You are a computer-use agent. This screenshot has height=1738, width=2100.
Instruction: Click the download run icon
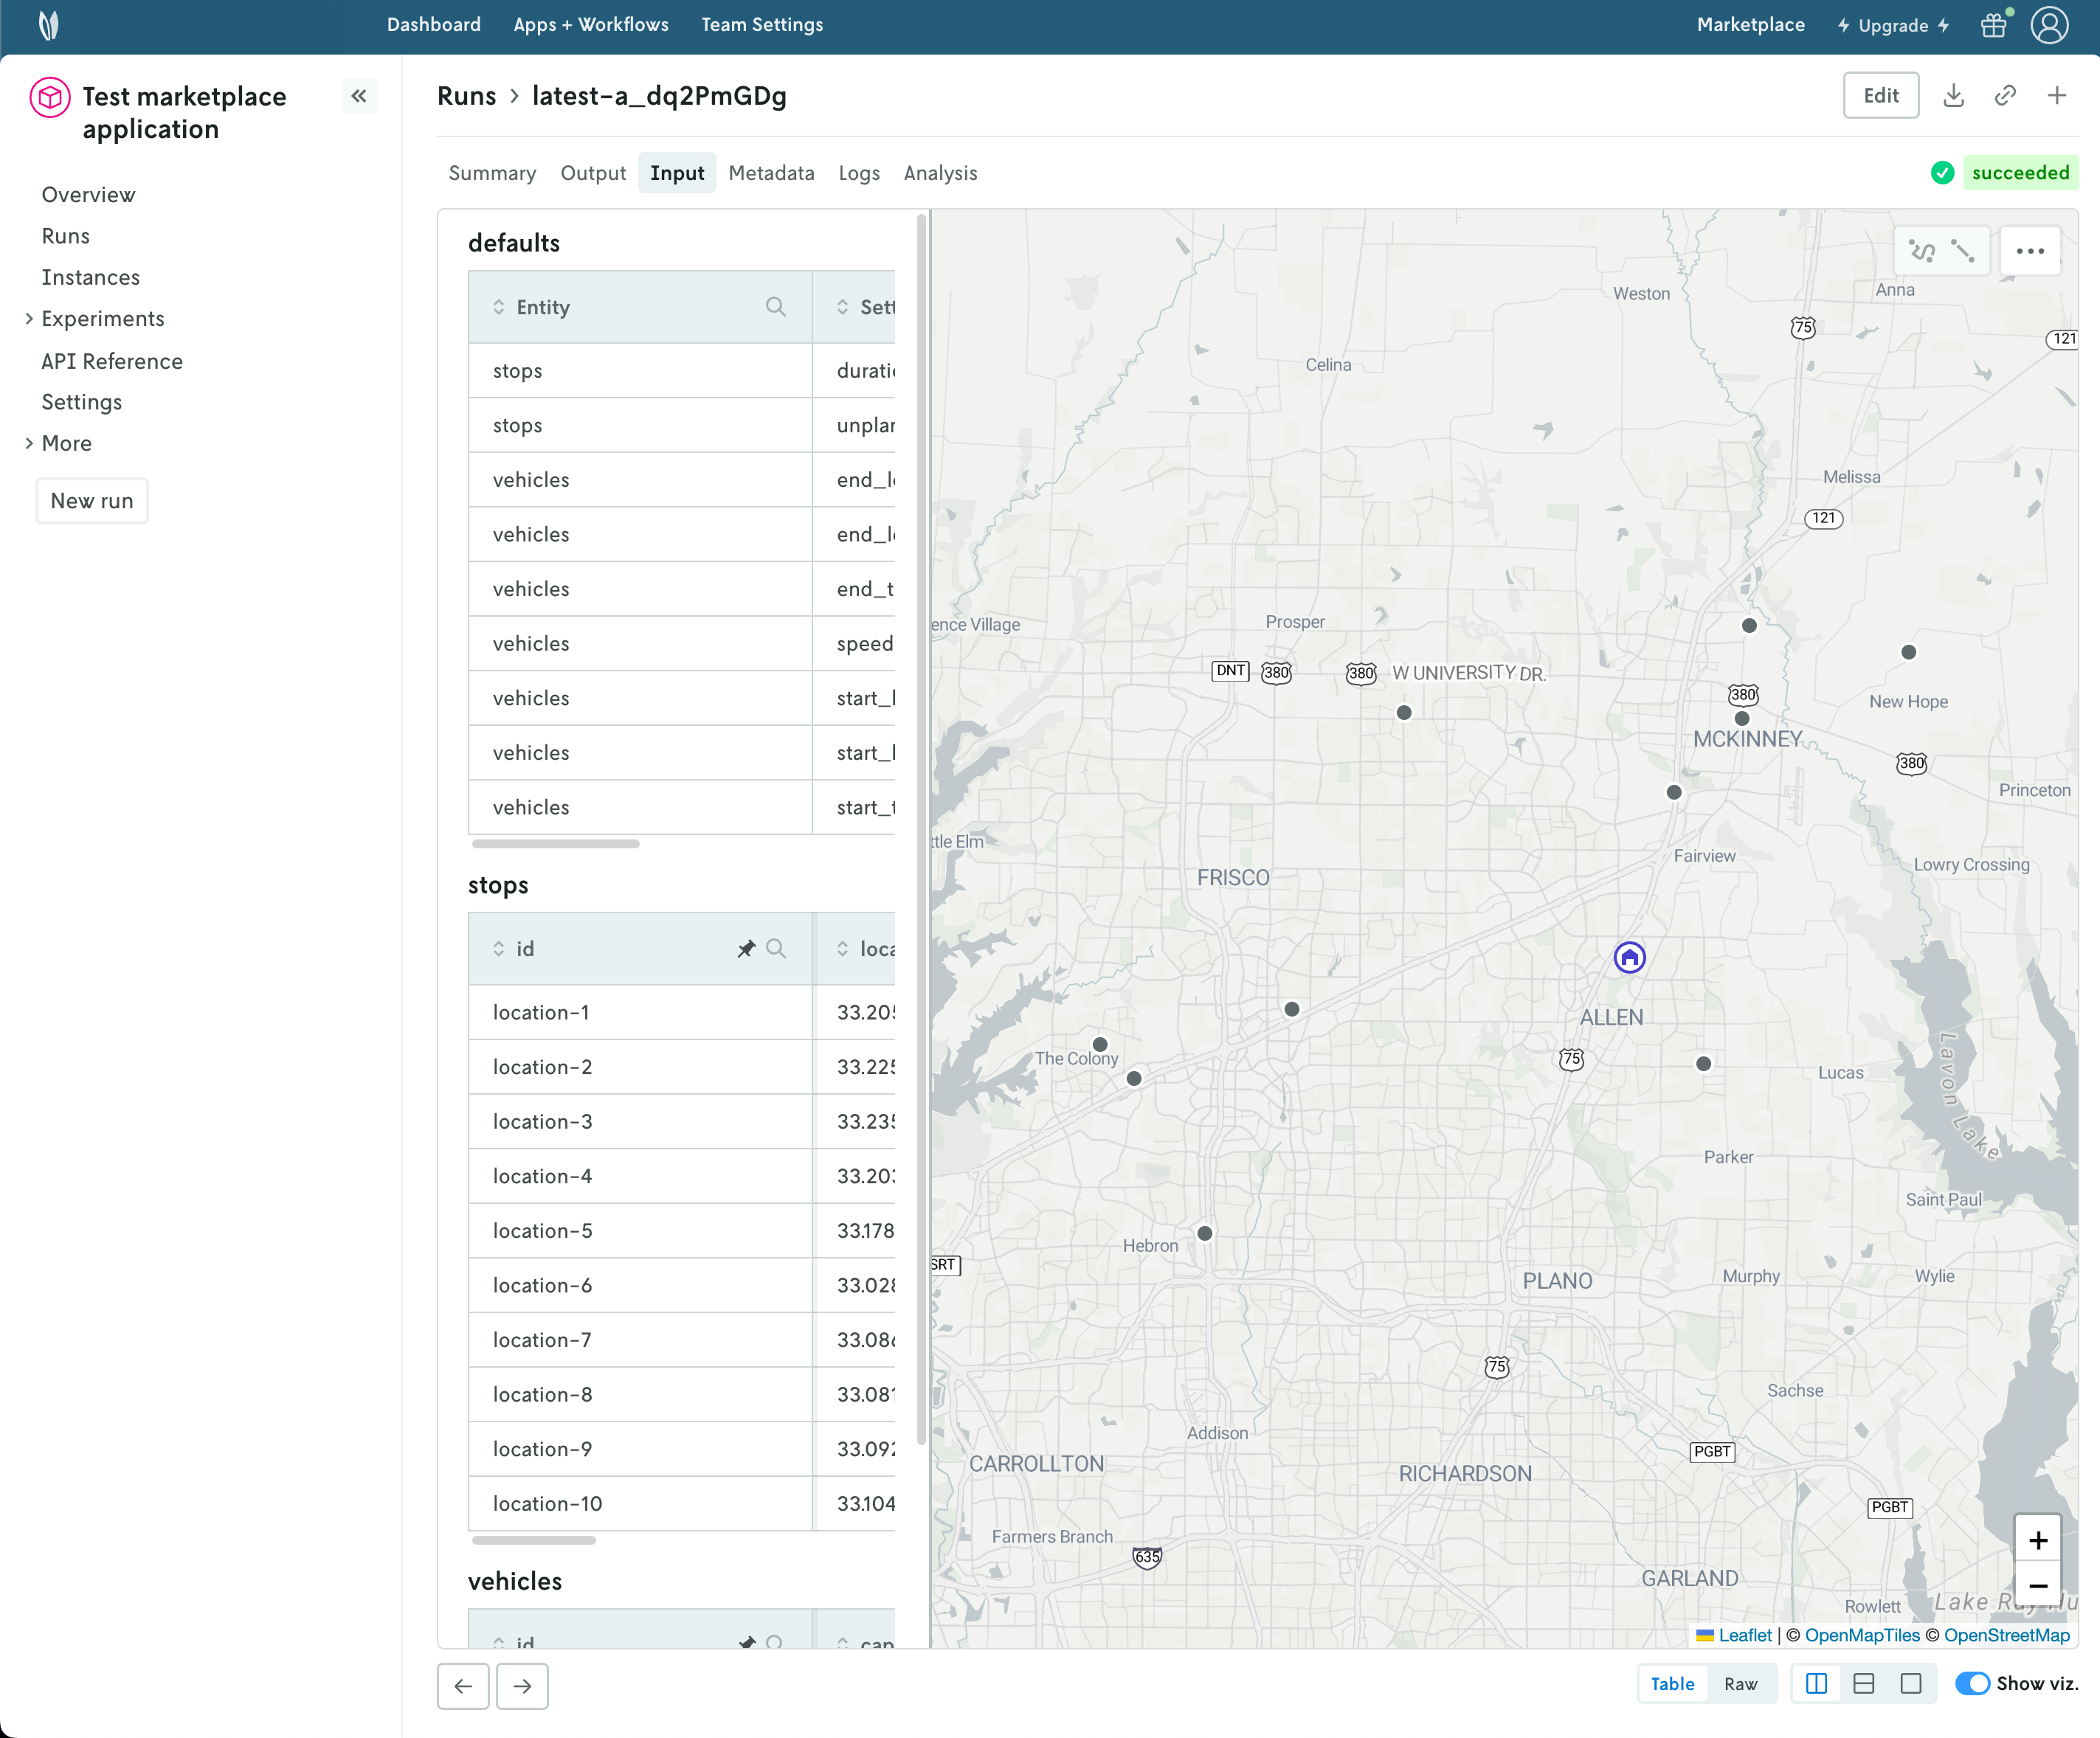[1953, 96]
